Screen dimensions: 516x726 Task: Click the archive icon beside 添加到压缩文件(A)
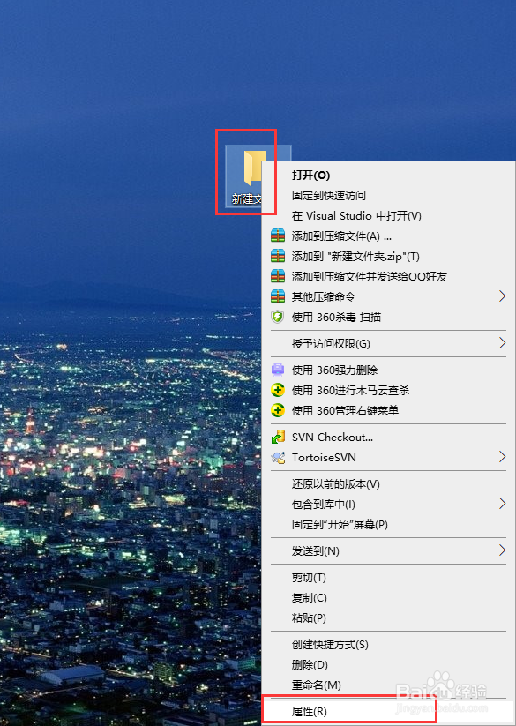278,236
